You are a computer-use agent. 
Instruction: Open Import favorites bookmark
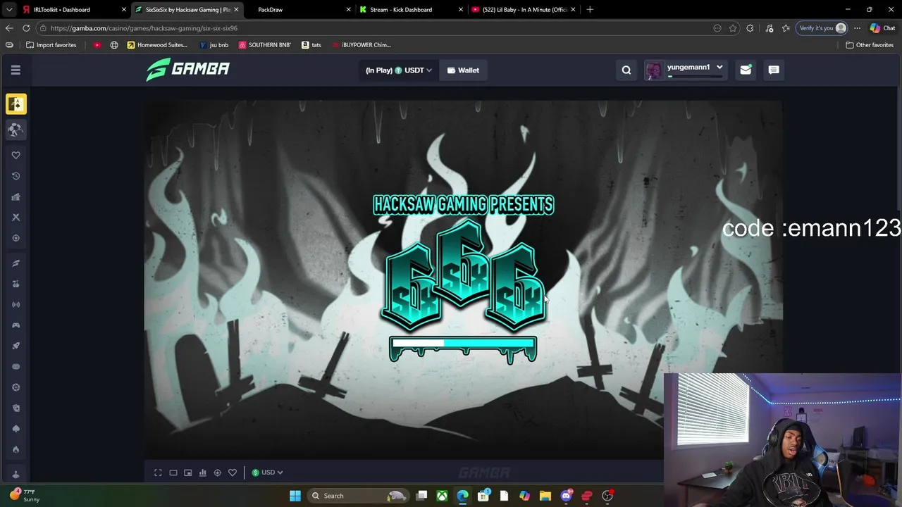51,44
